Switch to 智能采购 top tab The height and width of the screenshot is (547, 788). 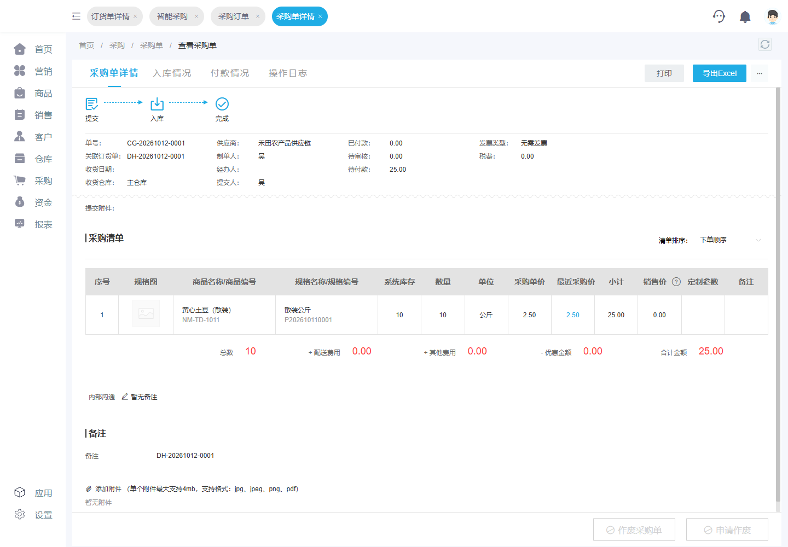(x=172, y=16)
